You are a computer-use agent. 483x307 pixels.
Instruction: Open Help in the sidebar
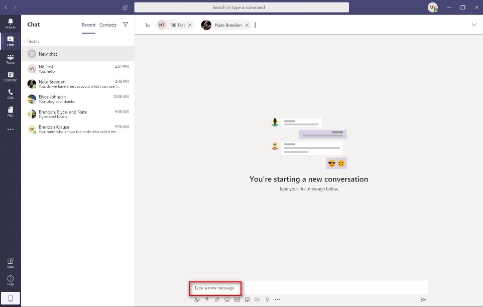11,280
